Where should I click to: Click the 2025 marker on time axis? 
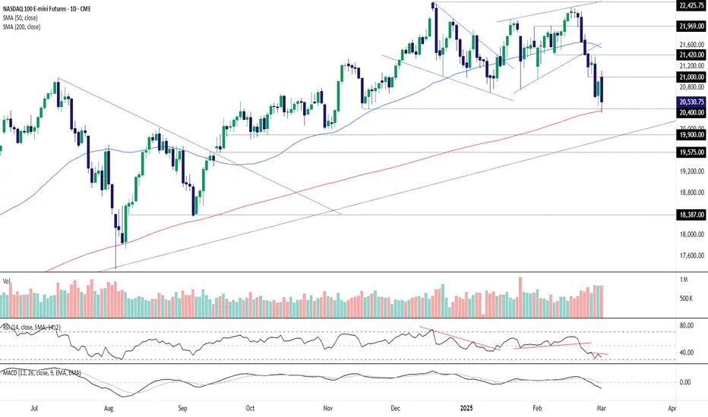(466, 408)
